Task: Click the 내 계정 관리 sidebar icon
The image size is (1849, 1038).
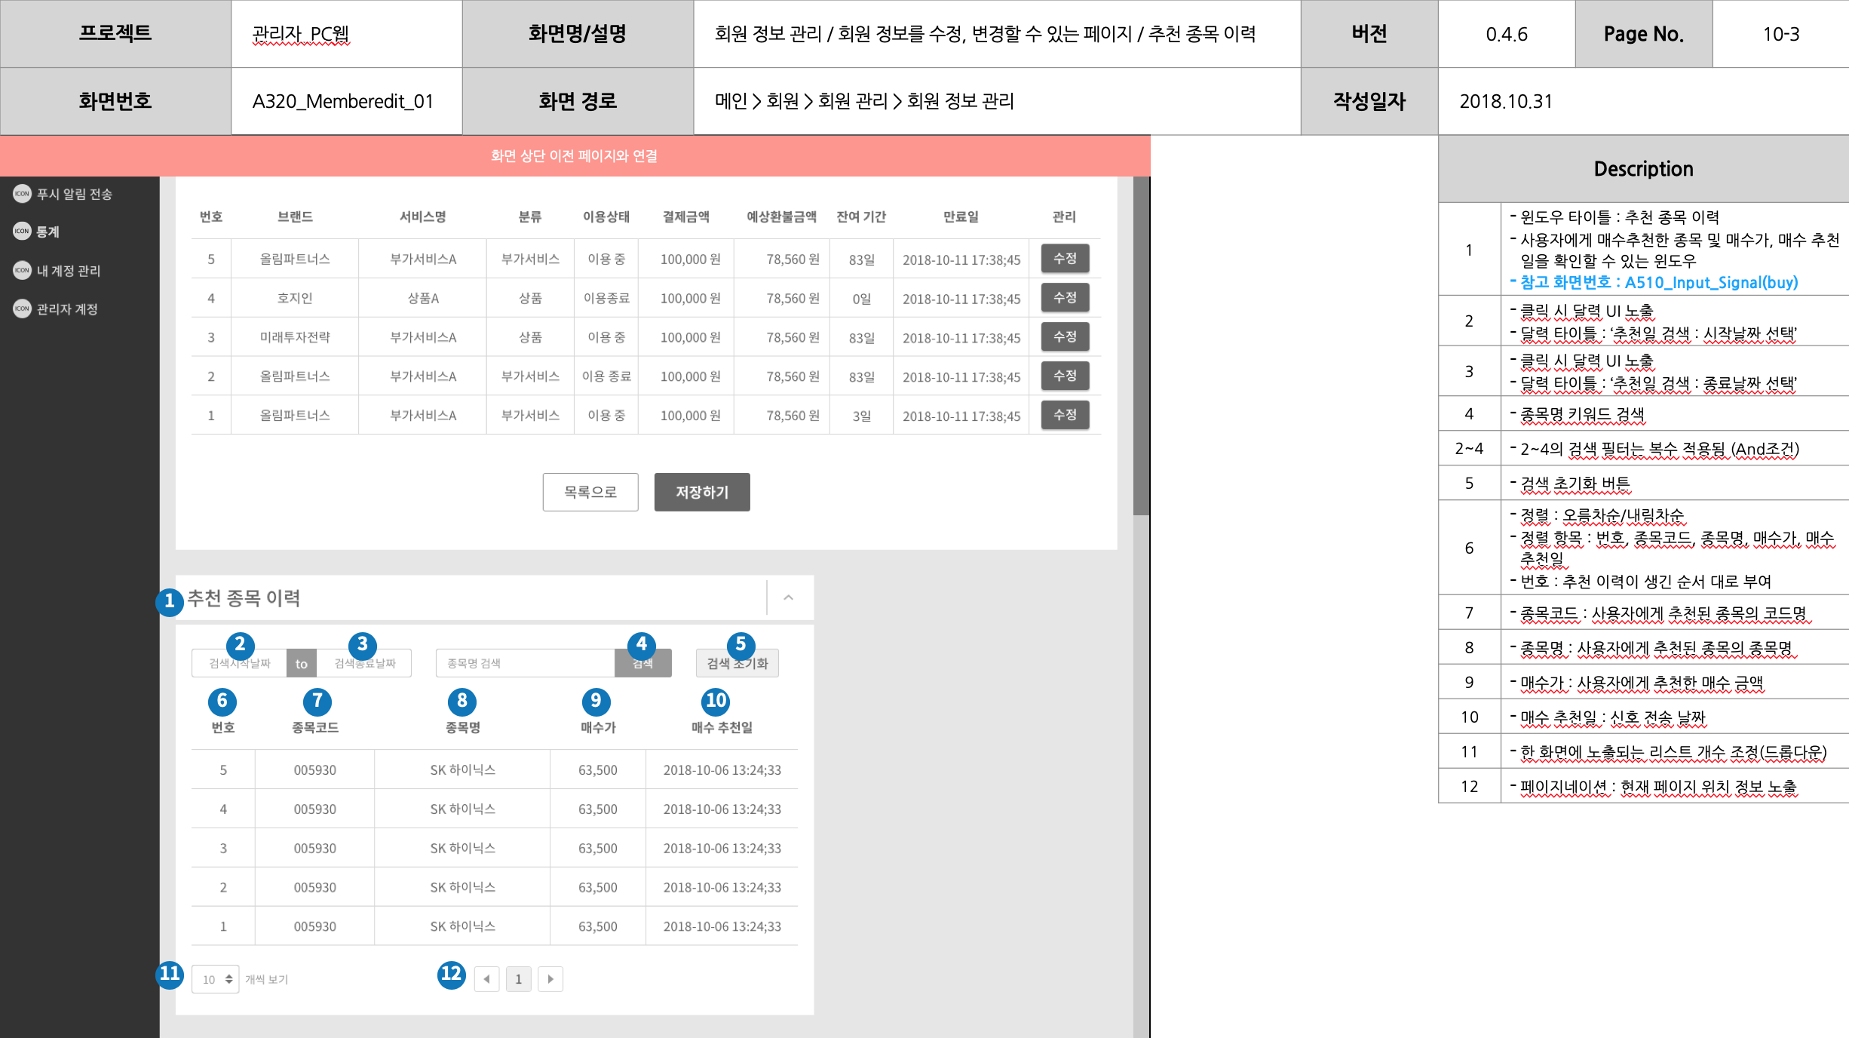Action: tap(22, 270)
